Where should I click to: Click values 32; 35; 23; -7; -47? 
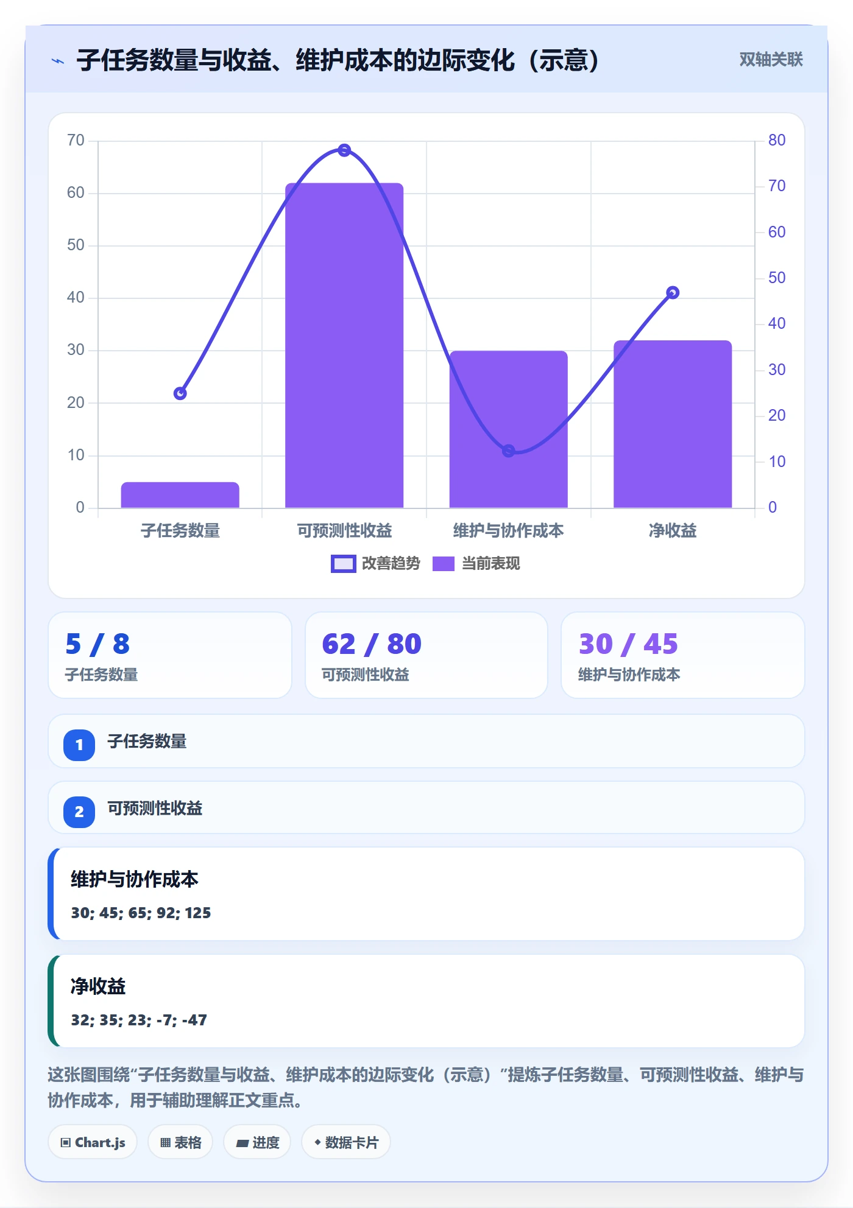tap(139, 1020)
